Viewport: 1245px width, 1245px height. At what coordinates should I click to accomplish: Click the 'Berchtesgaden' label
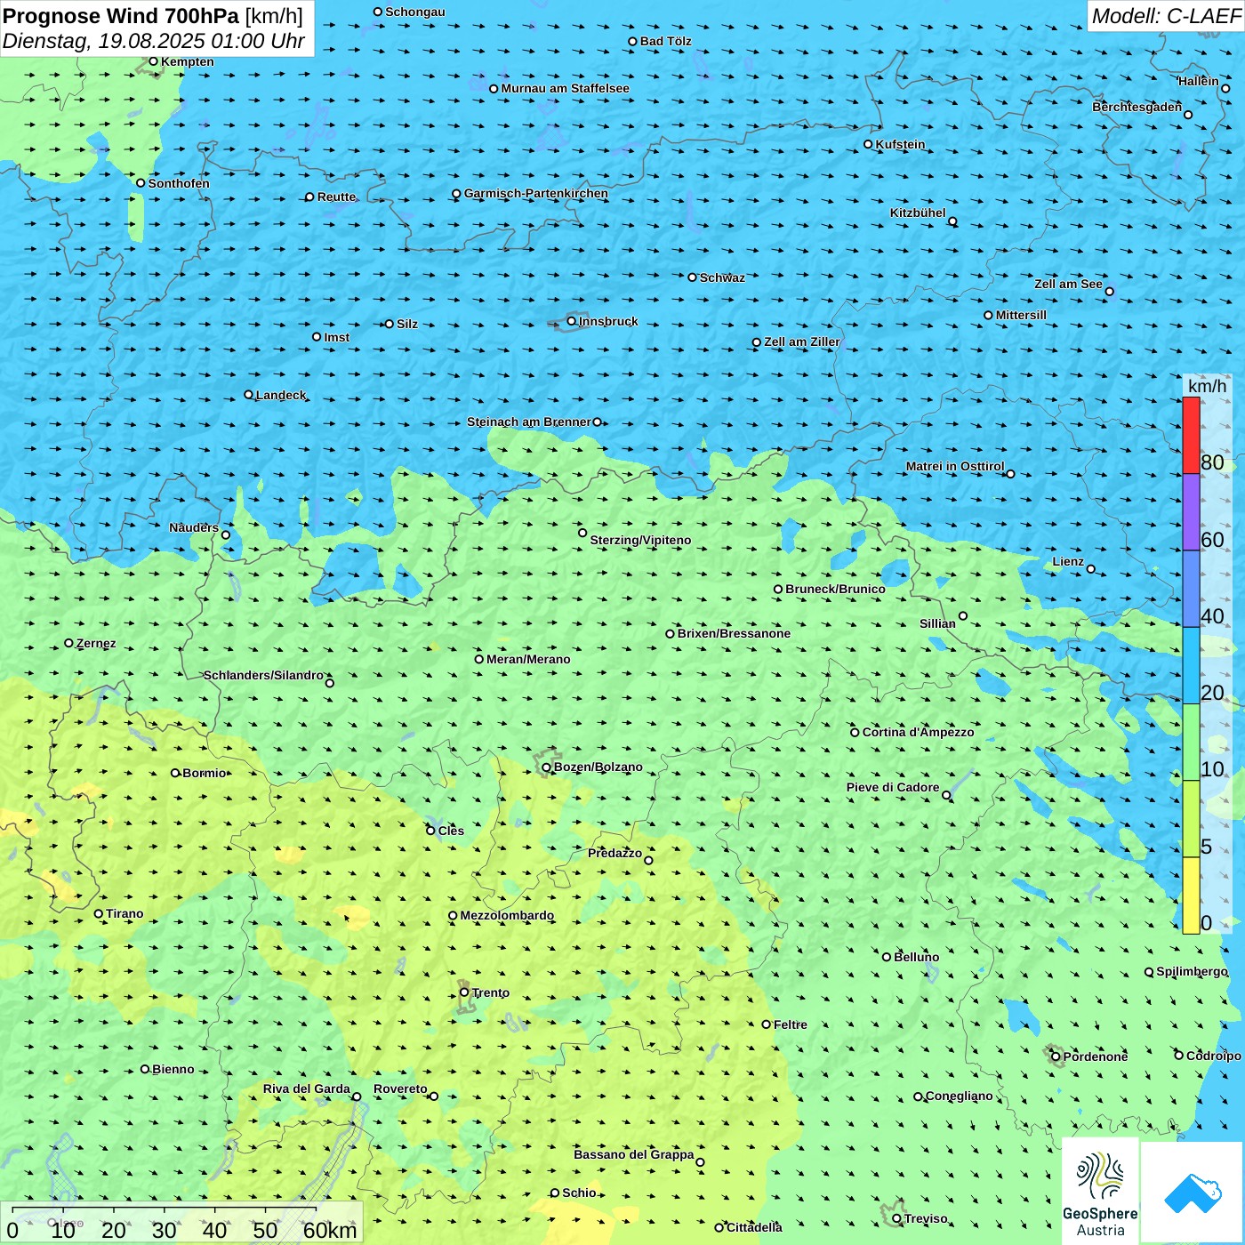(1137, 107)
